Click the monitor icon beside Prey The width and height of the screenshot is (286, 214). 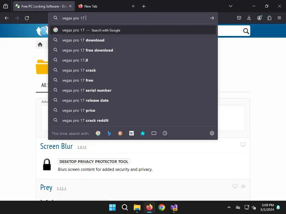pyautogui.click(x=235, y=186)
